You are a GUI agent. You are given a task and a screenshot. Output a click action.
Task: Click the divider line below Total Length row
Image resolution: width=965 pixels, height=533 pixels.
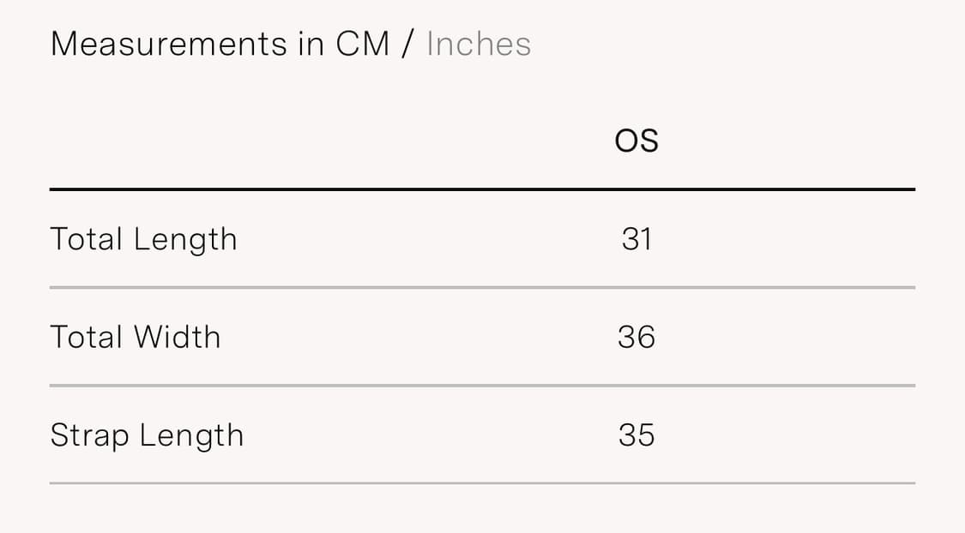(482, 288)
